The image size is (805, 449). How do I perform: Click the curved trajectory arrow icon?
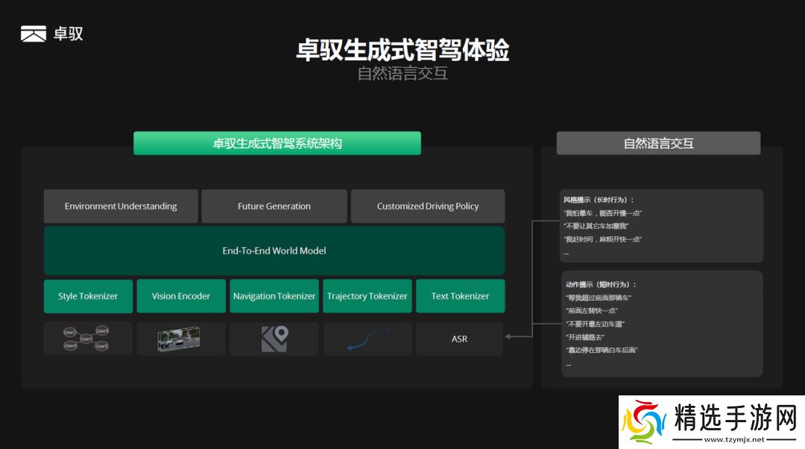click(x=367, y=339)
